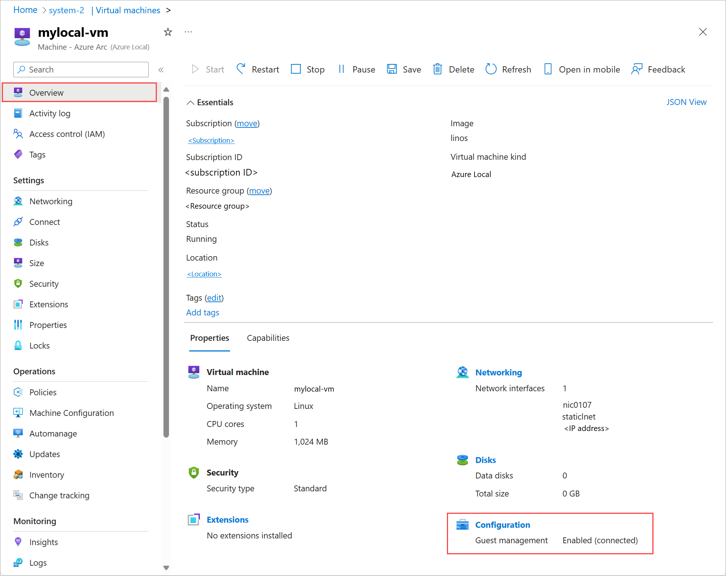This screenshot has height=576, width=726.
Task: Open Machine Configuration in sidebar
Action: tap(71, 413)
